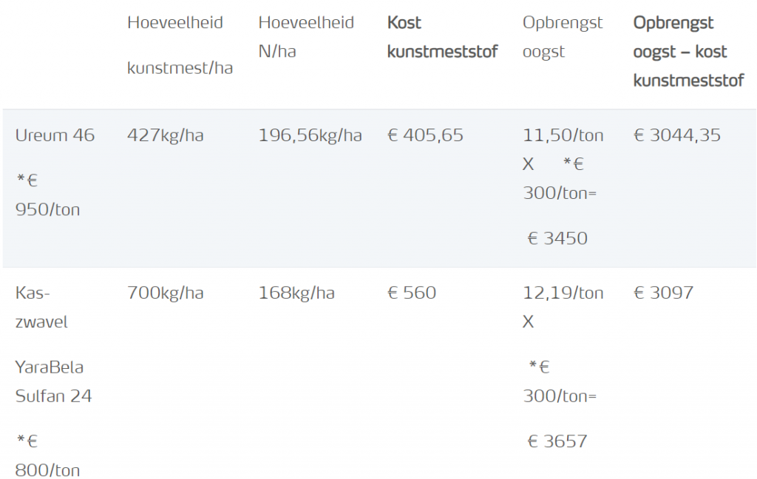Click the '196,56kg/ha' value
757x479 pixels.
click(310, 135)
